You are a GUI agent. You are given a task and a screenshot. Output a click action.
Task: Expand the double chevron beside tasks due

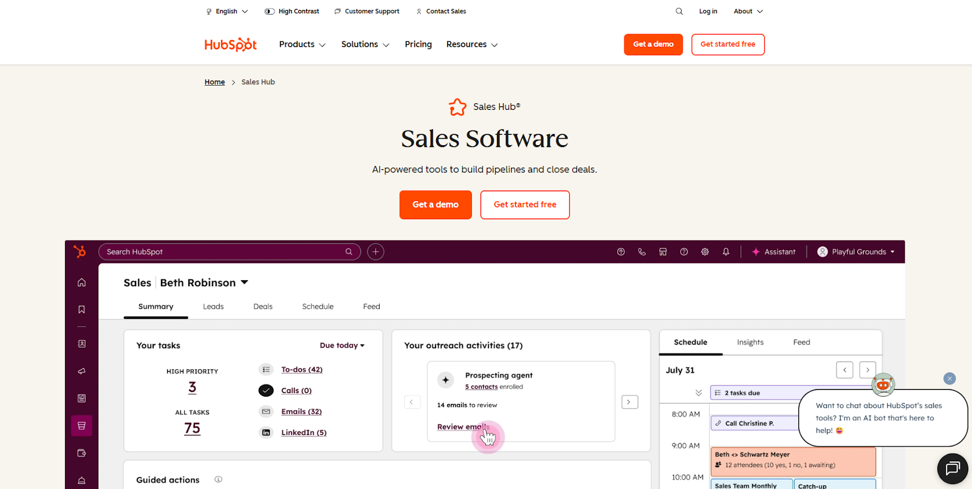699,393
